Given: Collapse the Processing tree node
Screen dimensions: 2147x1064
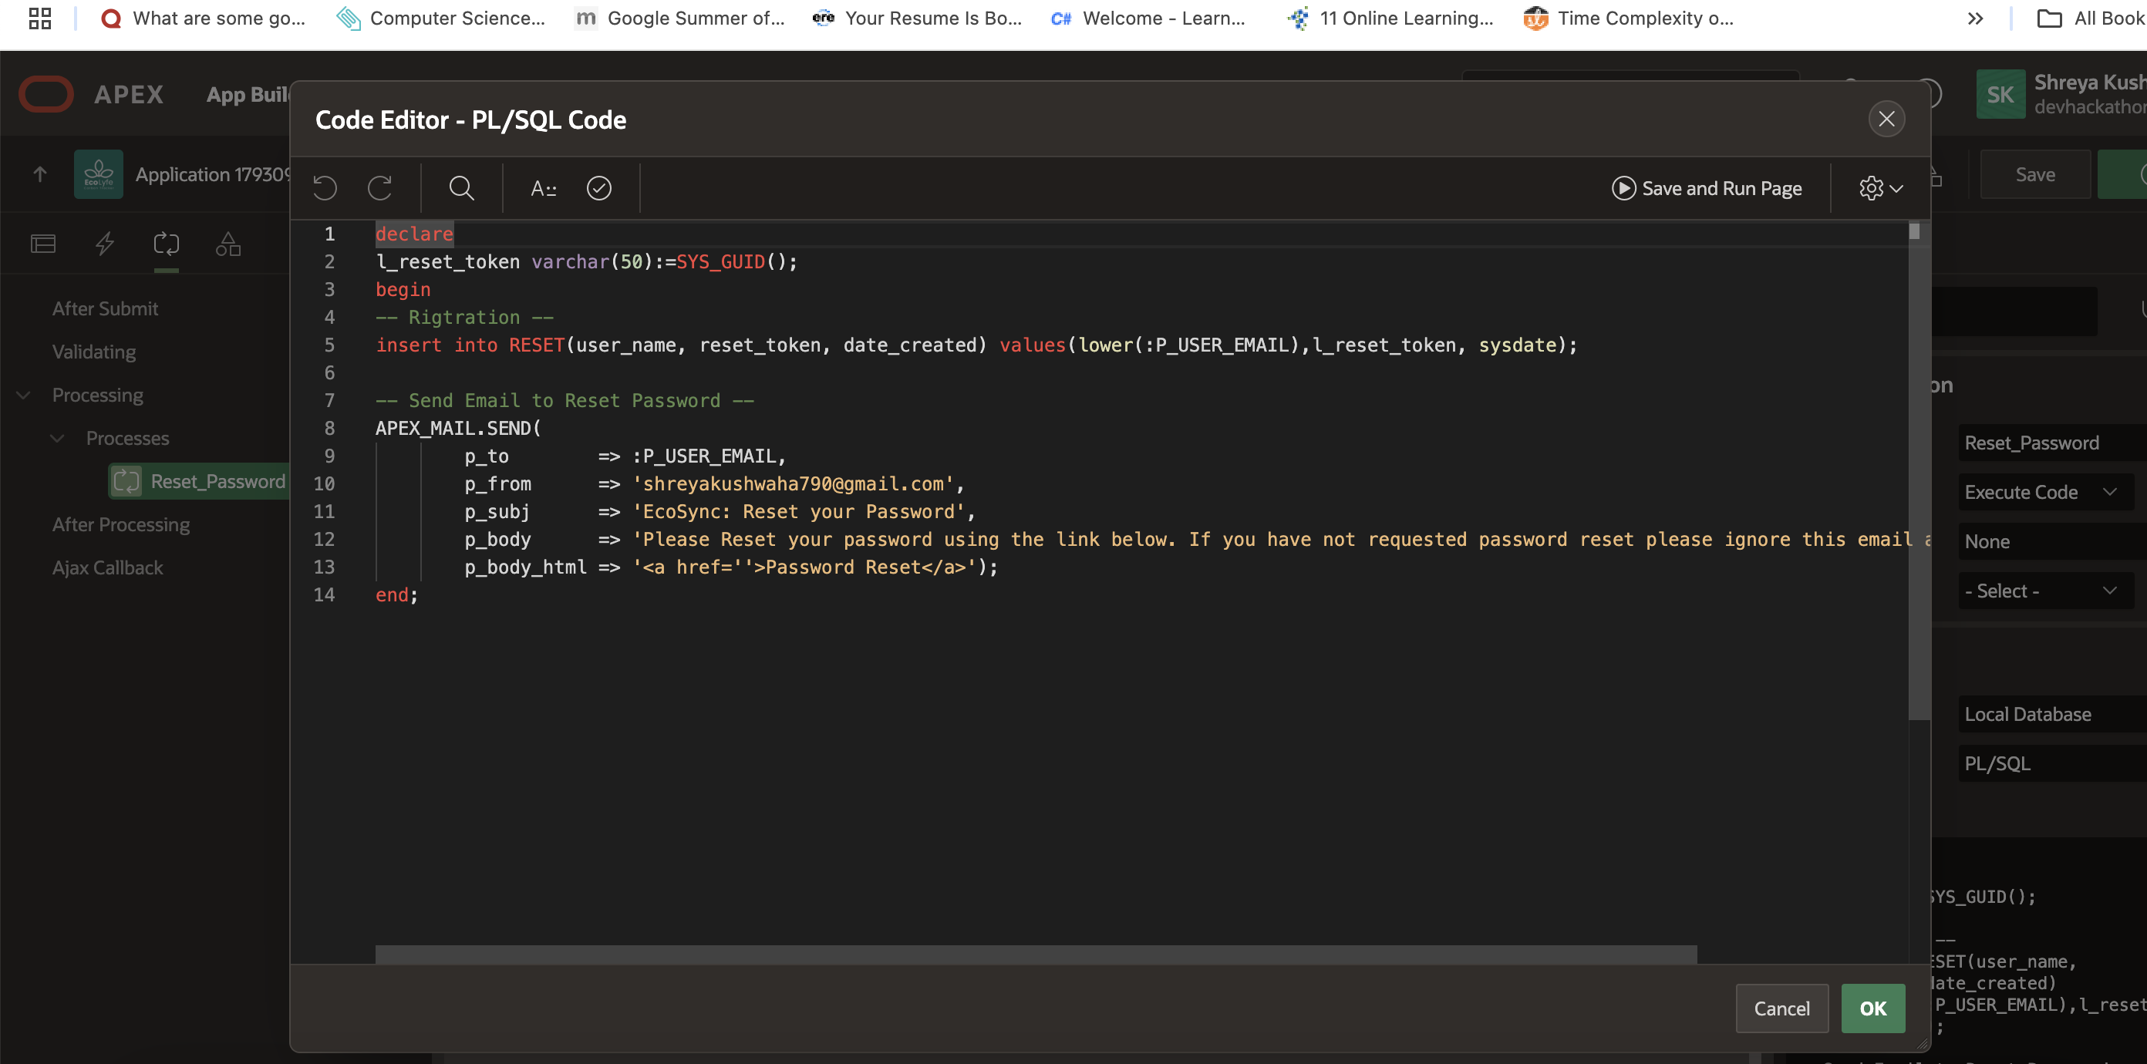Looking at the screenshot, I should [x=24, y=395].
